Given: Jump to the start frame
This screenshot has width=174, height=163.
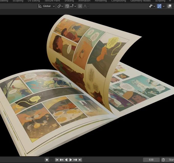Looking at the screenshot, I should click(x=57, y=160).
